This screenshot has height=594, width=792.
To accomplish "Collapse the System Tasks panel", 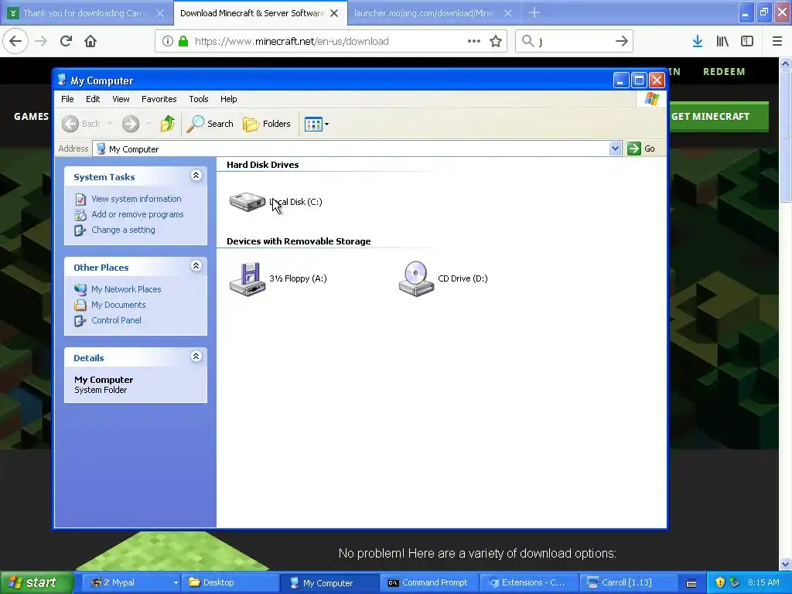I will (x=196, y=176).
